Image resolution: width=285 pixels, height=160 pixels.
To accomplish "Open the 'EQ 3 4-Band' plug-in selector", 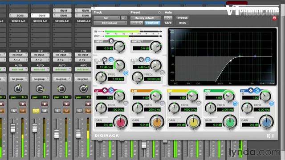I will (x=110, y=23).
